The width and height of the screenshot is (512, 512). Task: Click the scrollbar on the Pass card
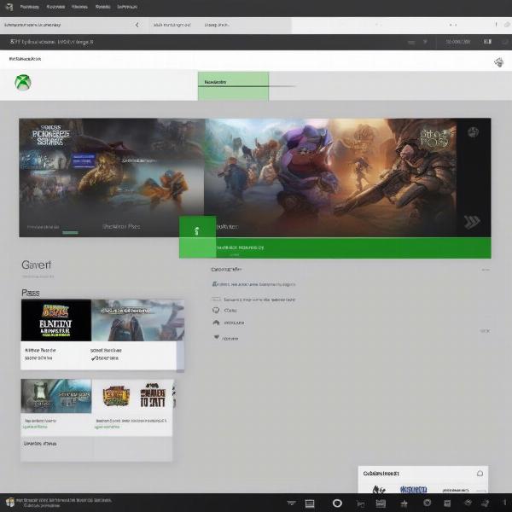click(180, 356)
